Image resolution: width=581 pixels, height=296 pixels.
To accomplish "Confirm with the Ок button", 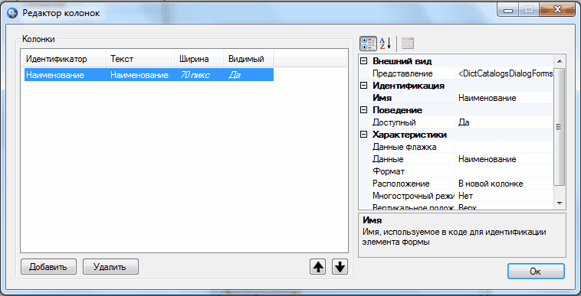I will click(536, 272).
